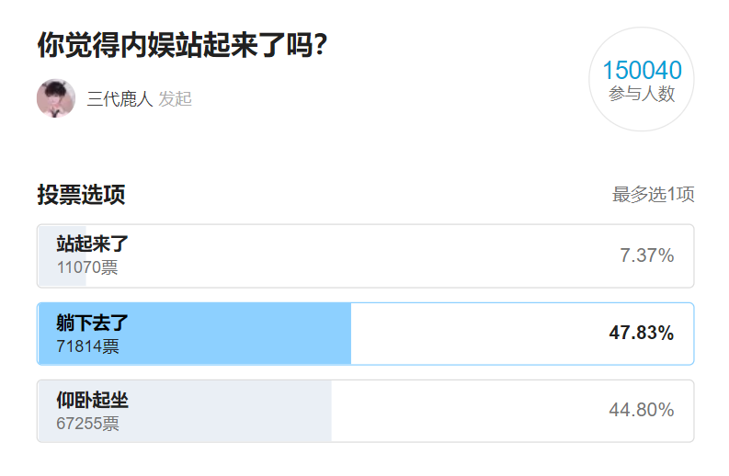Click the 7.37% result percentage
729x476 pixels.
(x=646, y=255)
